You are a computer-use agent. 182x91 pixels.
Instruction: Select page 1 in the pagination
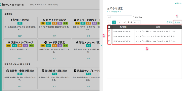pyautogui.click(x=114, y=22)
